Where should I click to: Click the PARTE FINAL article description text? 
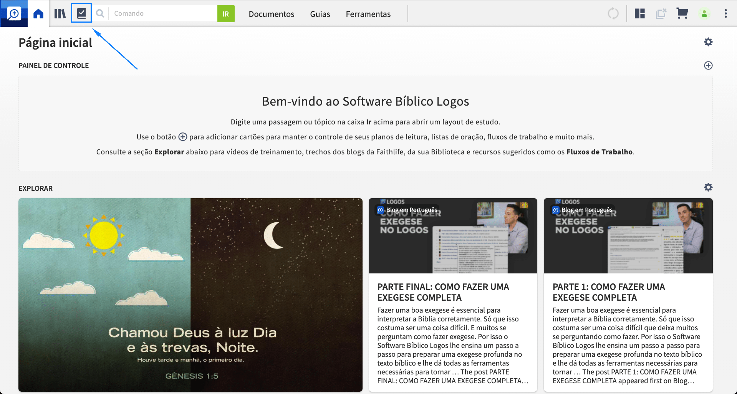click(453, 345)
